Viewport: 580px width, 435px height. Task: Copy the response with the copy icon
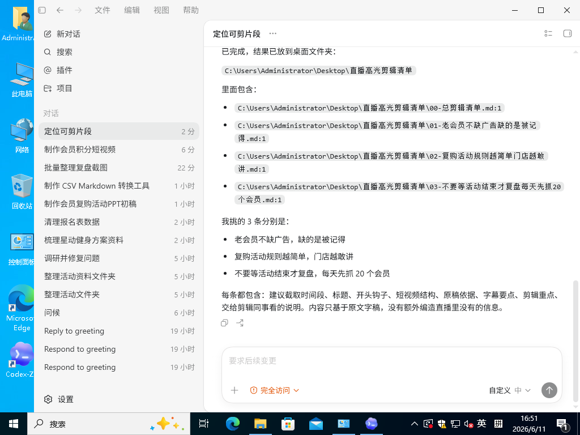point(224,323)
